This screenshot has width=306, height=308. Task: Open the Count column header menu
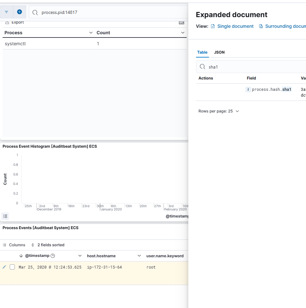[183, 33]
